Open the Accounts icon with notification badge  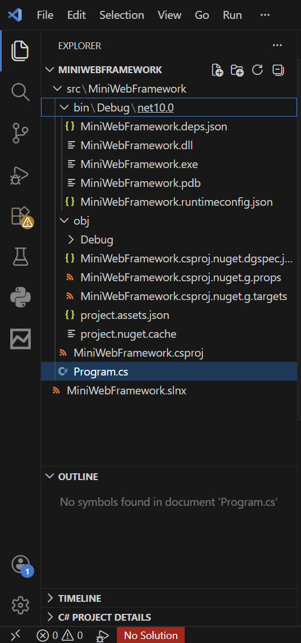coord(21,565)
